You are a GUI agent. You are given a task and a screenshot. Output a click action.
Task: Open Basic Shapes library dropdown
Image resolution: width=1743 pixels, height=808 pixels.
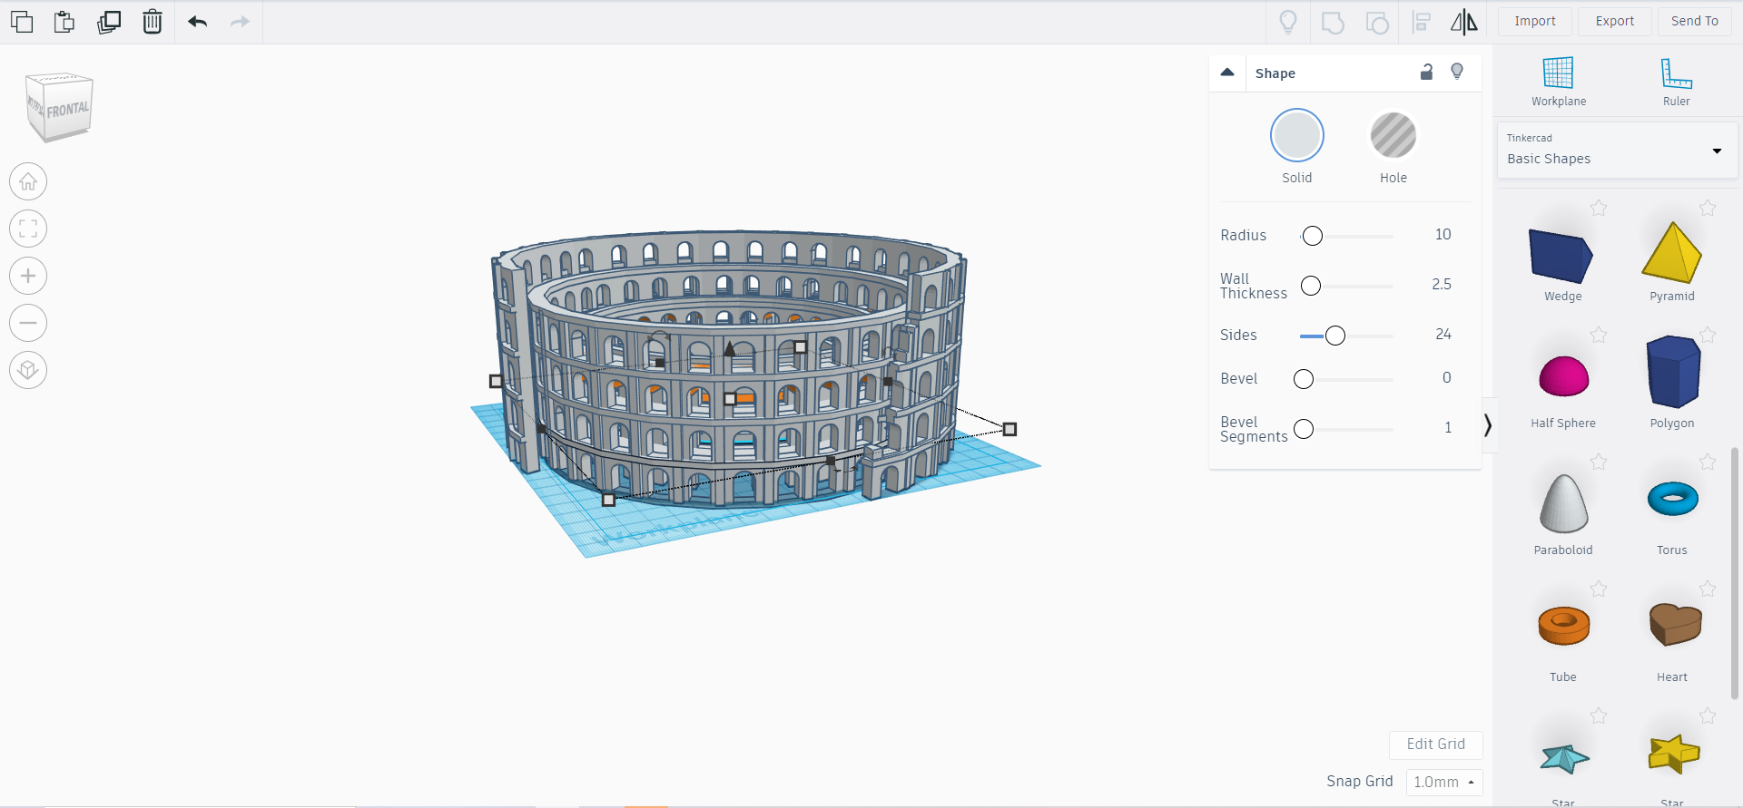click(x=1617, y=151)
